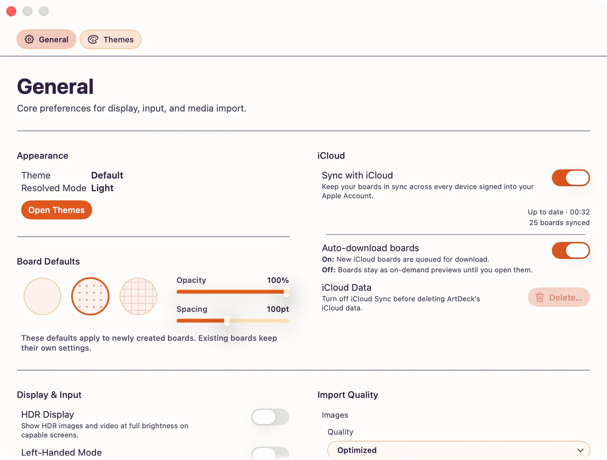Select the grid board background style
Viewport: 607px width, 460px height.
(x=138, y=296)
